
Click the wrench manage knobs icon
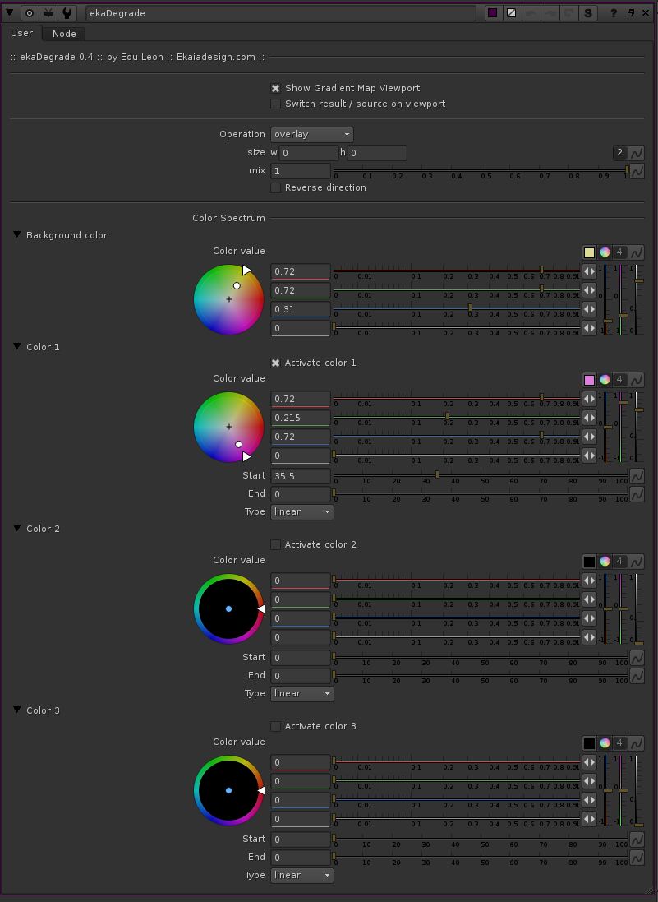pos(67,12)
